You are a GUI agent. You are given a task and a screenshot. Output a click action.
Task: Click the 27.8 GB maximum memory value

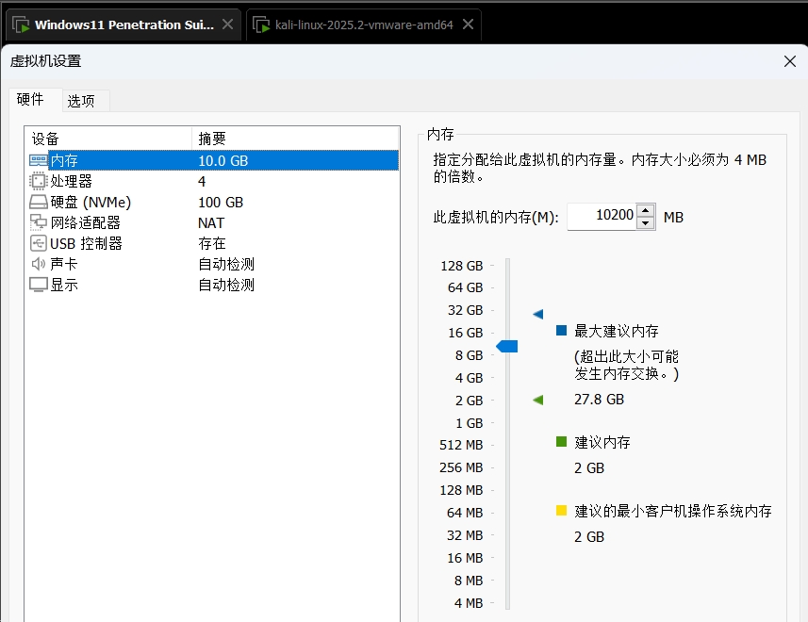pyautogui.click(x=599, y=399)
